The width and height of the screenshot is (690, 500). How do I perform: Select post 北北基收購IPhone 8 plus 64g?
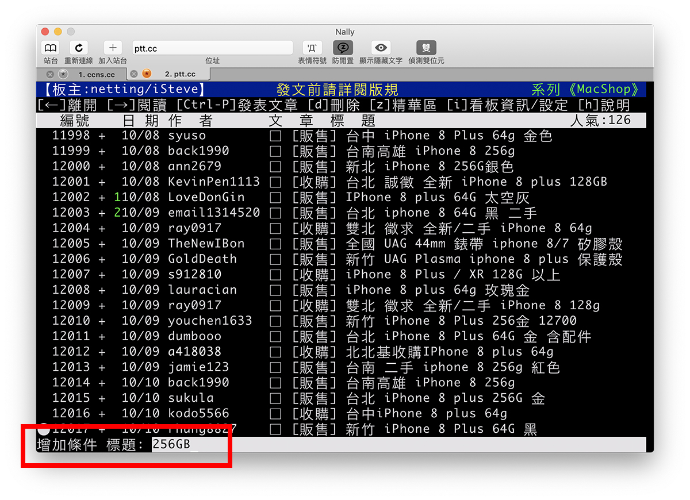click(341, 352)
